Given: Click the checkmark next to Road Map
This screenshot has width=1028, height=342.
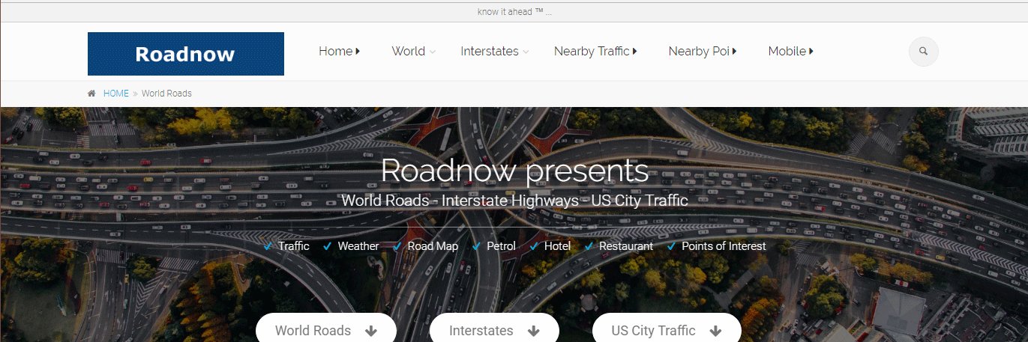Looking at the screenshot, I should [397, 246].
